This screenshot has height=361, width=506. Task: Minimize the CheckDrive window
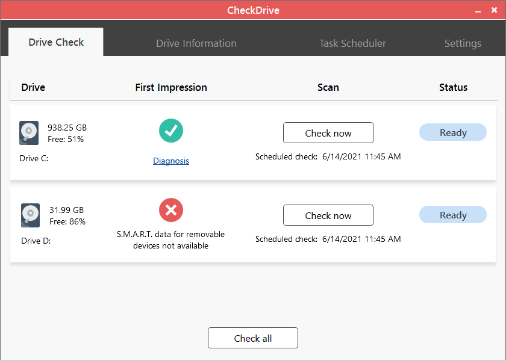click(x=478, y=11)
